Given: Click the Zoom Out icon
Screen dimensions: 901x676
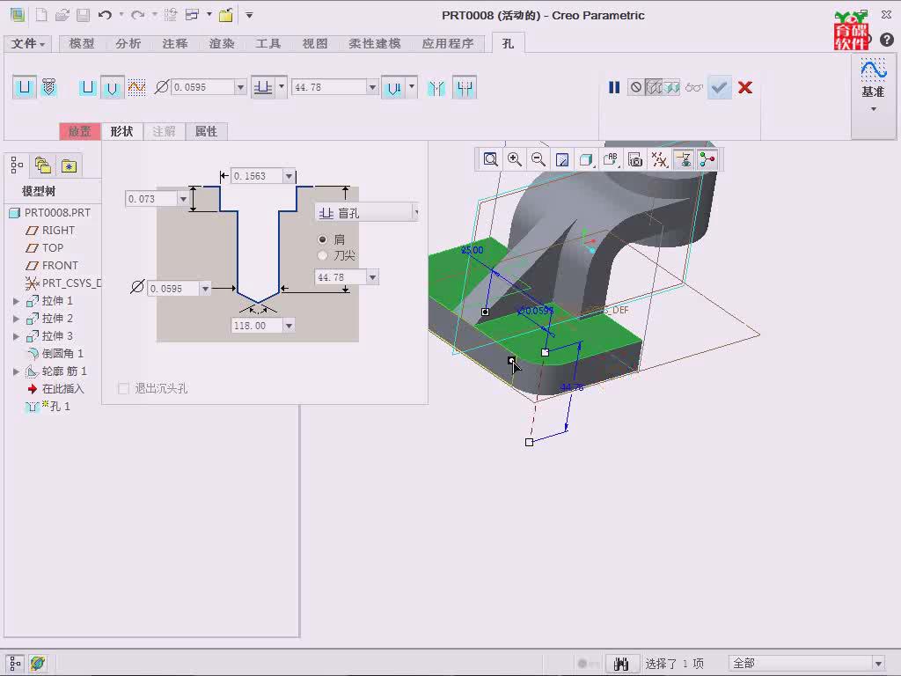Looking at the screenshot, I should 538,159.
